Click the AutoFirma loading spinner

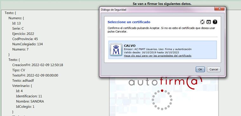tap(162, 100)
